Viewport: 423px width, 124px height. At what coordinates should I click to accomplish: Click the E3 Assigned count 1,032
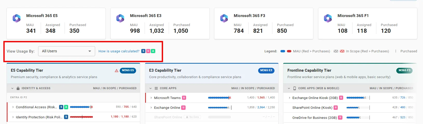157,31
